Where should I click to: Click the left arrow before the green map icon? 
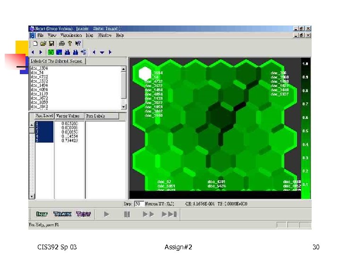point(33,52)
